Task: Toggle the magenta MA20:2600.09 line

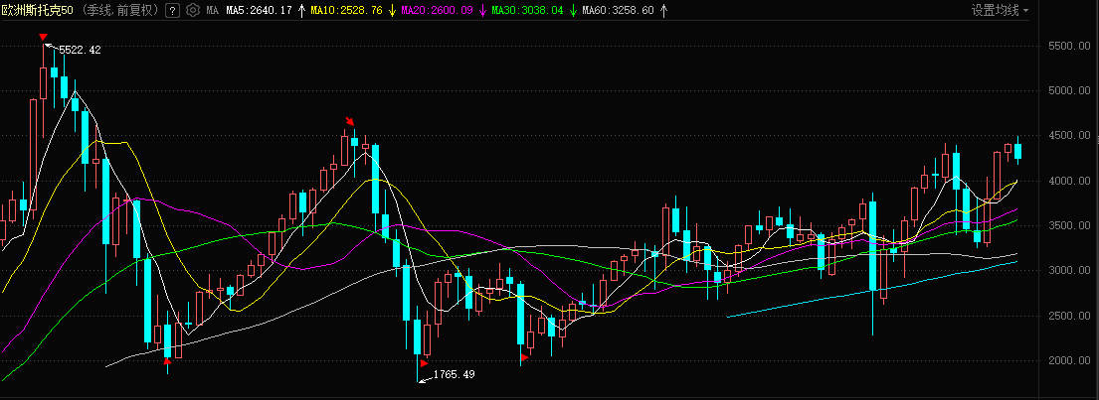Action: (438, 10)
